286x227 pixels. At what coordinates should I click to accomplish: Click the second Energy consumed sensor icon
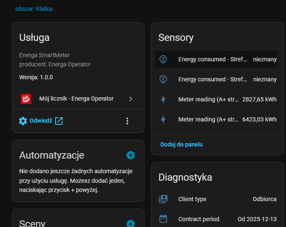point(163,79)
